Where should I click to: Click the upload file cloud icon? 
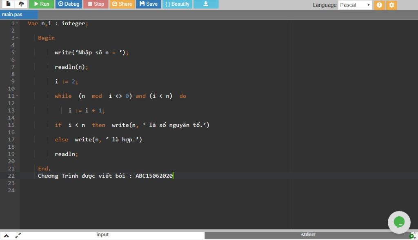[x=21, y=4]
